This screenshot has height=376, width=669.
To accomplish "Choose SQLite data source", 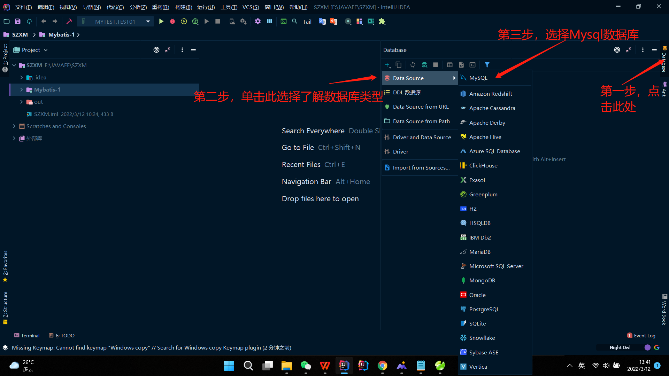I will pyautogui.click(x=495, y=323).
